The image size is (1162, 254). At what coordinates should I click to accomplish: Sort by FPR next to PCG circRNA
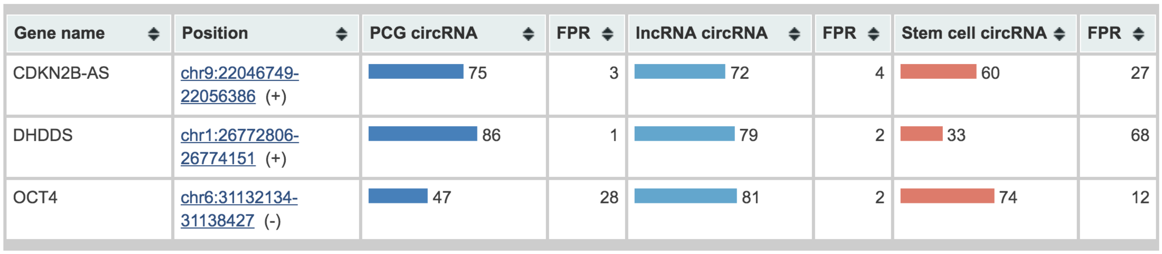(x=608, y=34)
